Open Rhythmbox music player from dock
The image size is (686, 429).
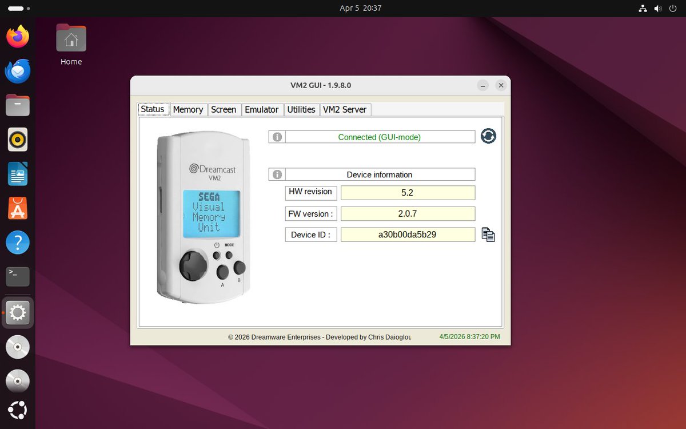(18, 140)
